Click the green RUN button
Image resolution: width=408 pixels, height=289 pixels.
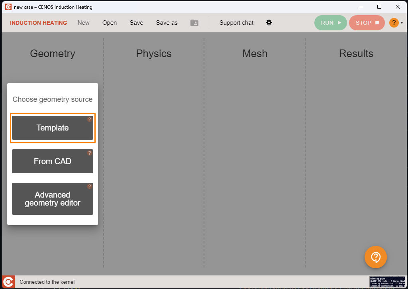click(330, 23)
